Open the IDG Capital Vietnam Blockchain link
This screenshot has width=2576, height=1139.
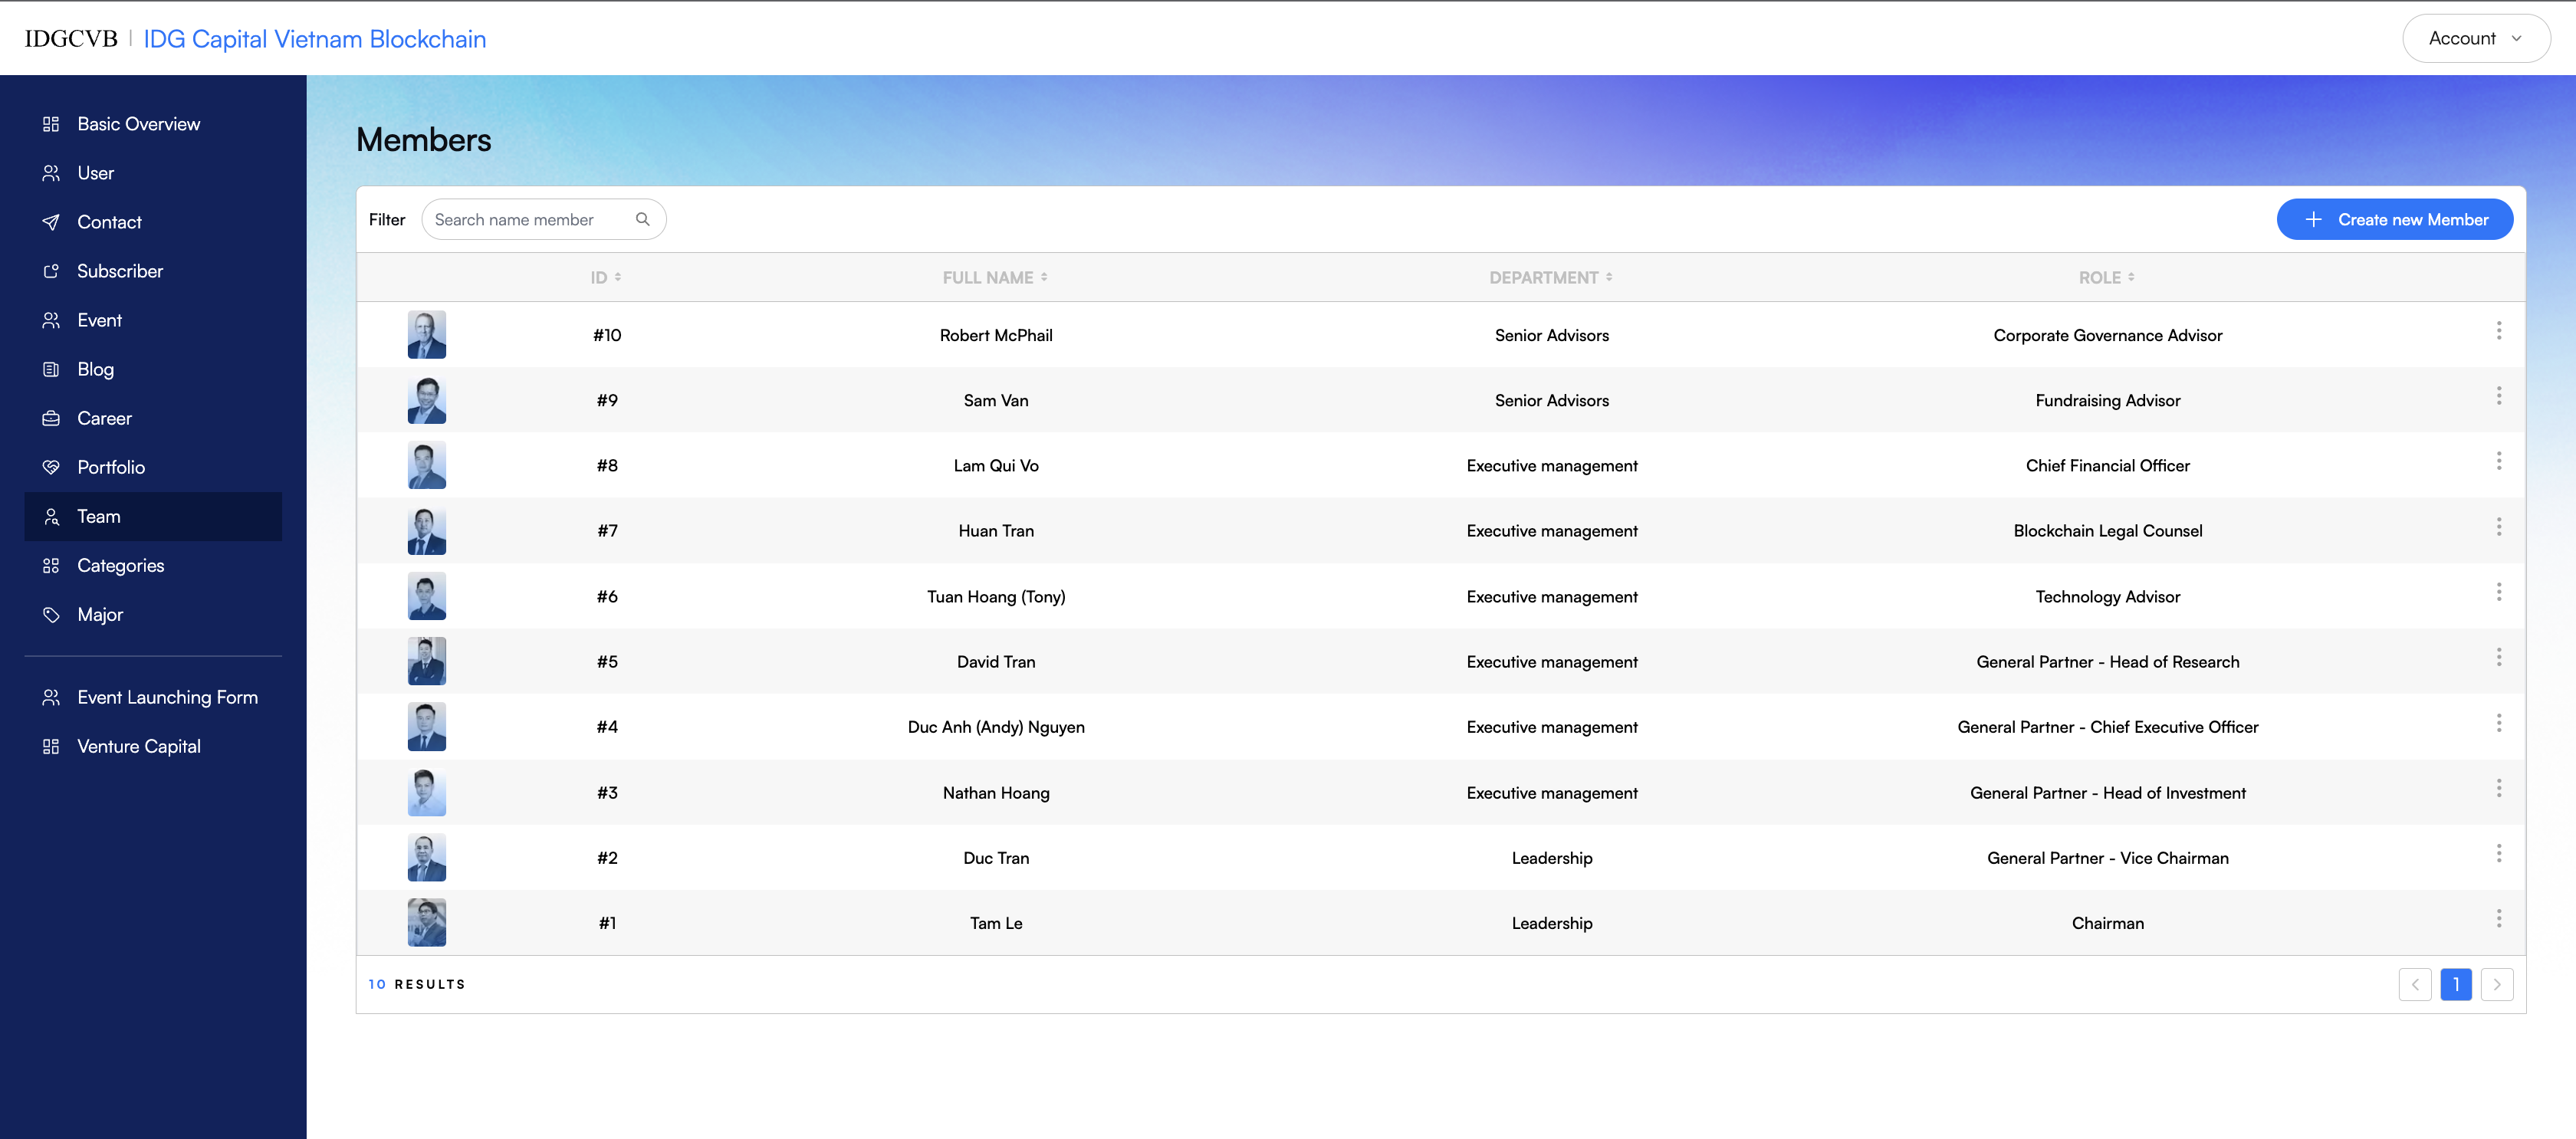315,38
